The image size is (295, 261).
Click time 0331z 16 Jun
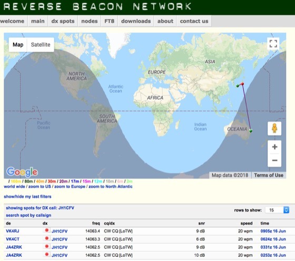(x=273, y=247)
